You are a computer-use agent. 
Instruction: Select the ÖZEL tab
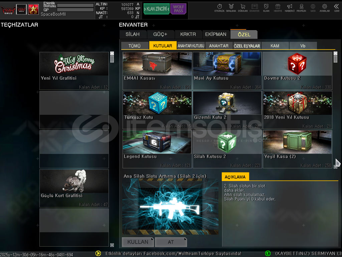244,34
